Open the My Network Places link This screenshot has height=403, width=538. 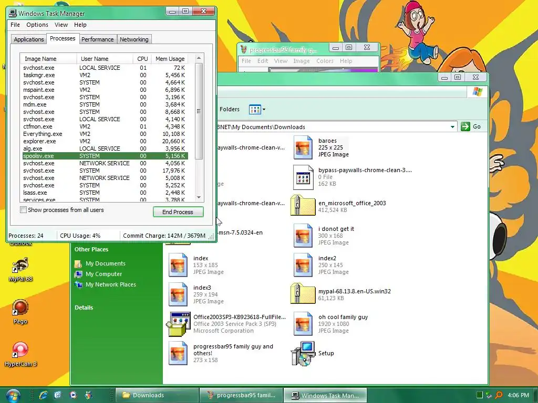(x=110, y=284)
